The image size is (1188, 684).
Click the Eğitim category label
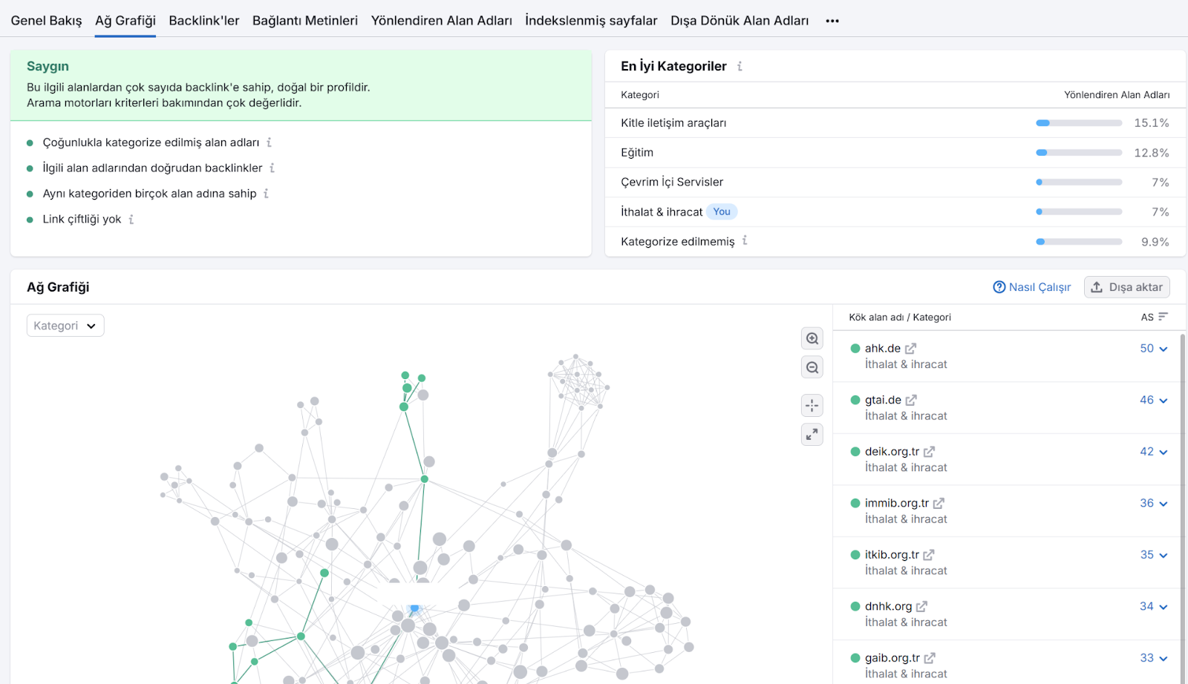tap(637, 153)
